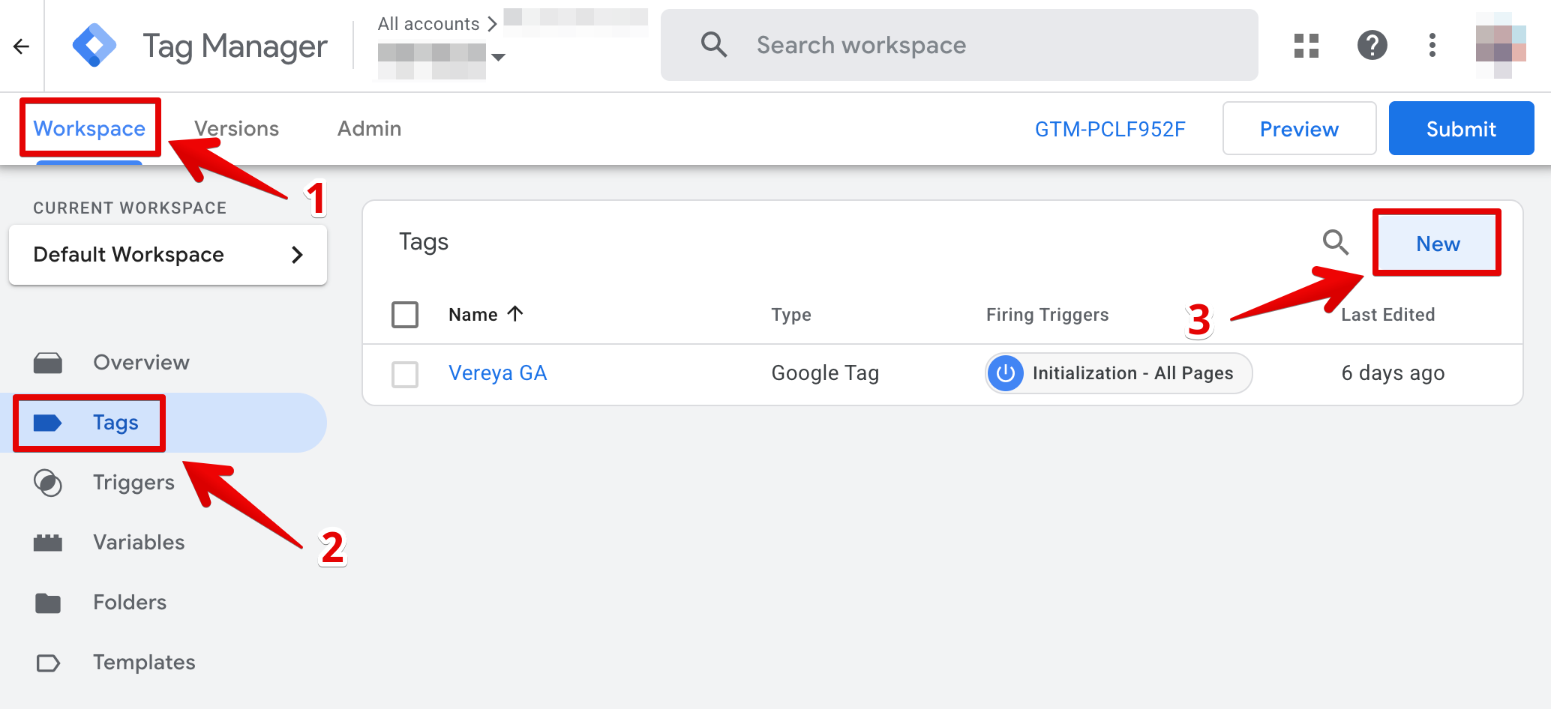Click the blue Tags sidebar icon
Viewport: 1551px width, 709px height.
pos(48,423)
